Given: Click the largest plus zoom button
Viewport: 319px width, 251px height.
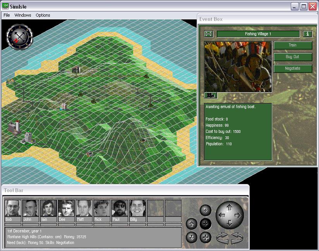Looking at the screenshot, I should click(206, 237).
